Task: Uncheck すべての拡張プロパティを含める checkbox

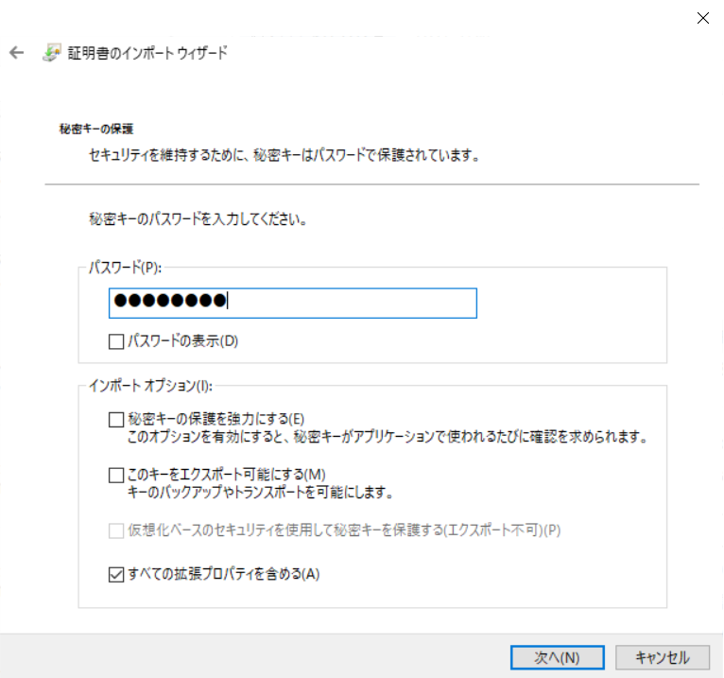Action: [x=116, y=574]
